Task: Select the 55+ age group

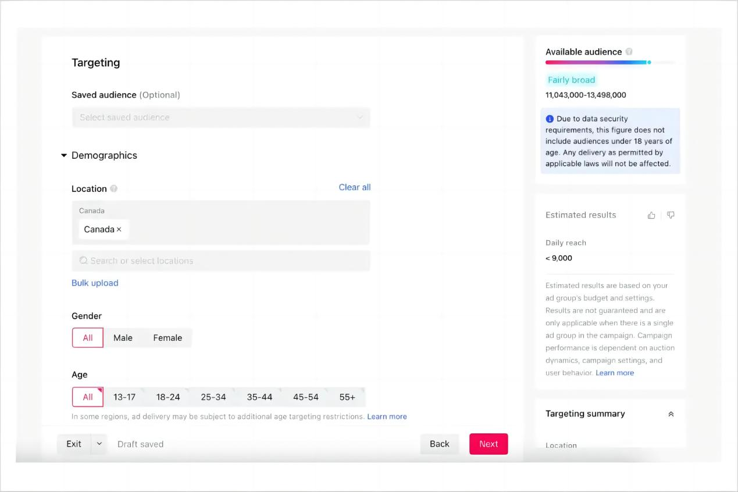Action: point(347,397)
